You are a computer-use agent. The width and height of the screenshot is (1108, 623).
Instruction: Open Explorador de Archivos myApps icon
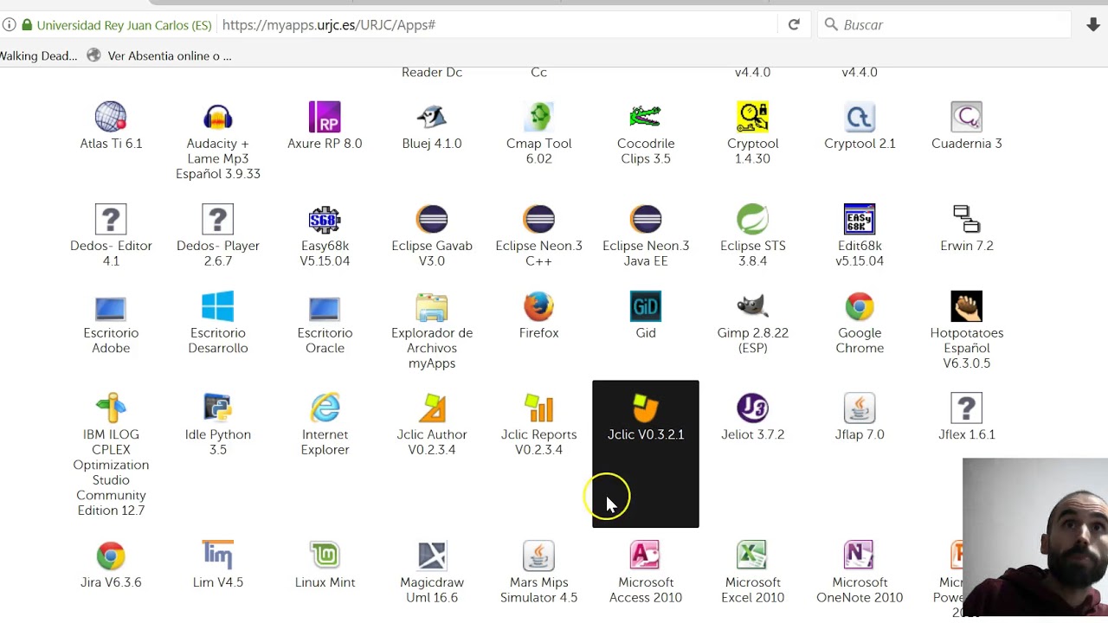(432, 306)
